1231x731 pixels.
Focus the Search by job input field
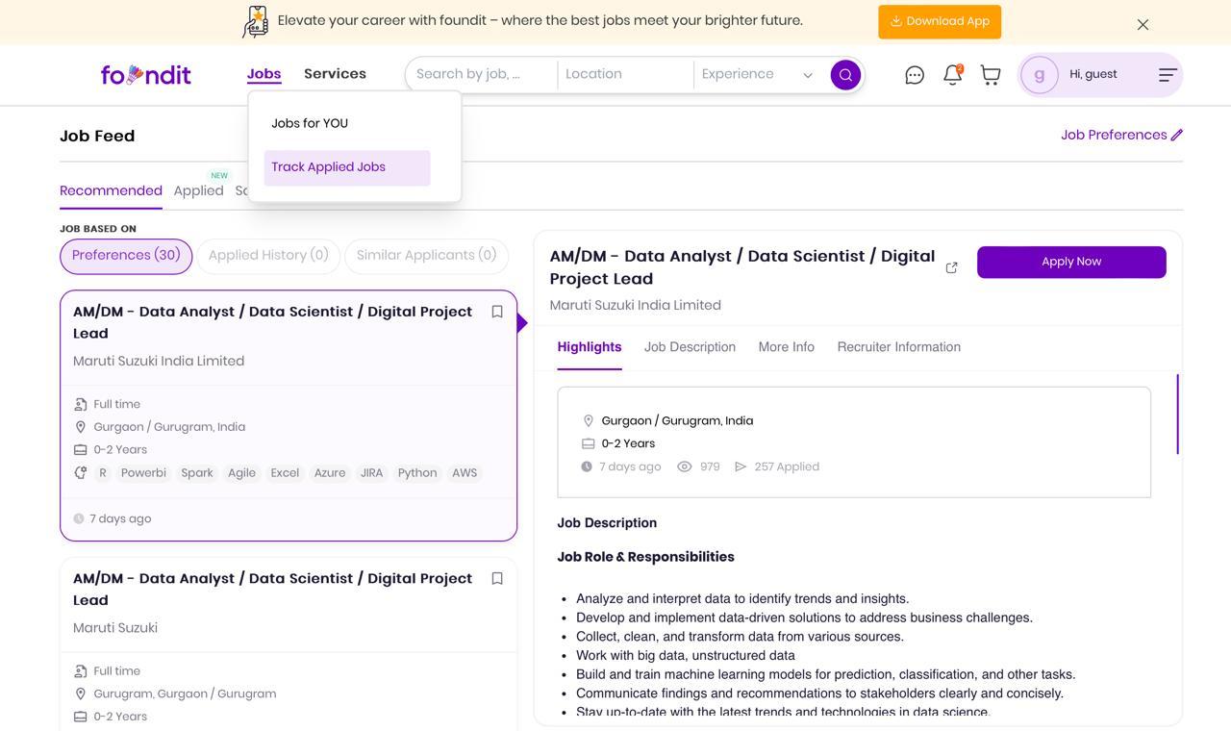pyautogui.click(x=481, y=74)
